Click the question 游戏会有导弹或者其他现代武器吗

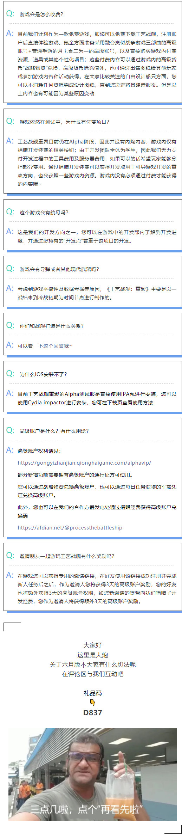click(x=59, y=269)
